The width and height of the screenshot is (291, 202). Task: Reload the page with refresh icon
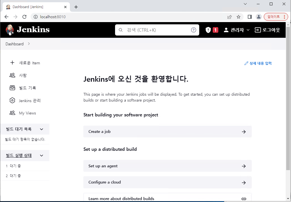[x=24, y=17]
